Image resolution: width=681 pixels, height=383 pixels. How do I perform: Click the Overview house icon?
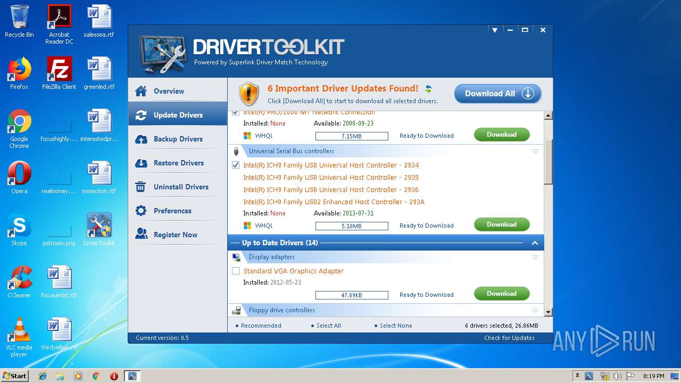tap(141, 91)
